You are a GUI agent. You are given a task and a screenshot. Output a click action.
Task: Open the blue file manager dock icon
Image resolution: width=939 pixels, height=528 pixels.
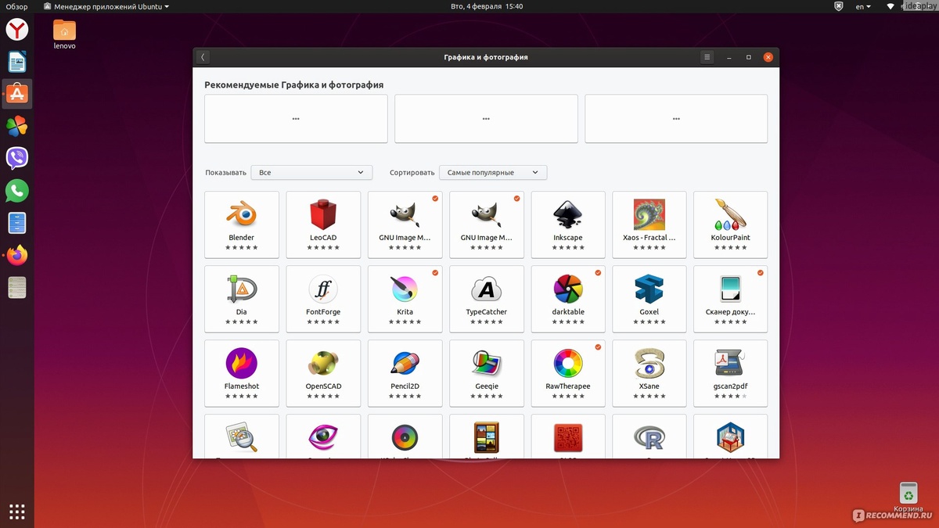[17, 223]
